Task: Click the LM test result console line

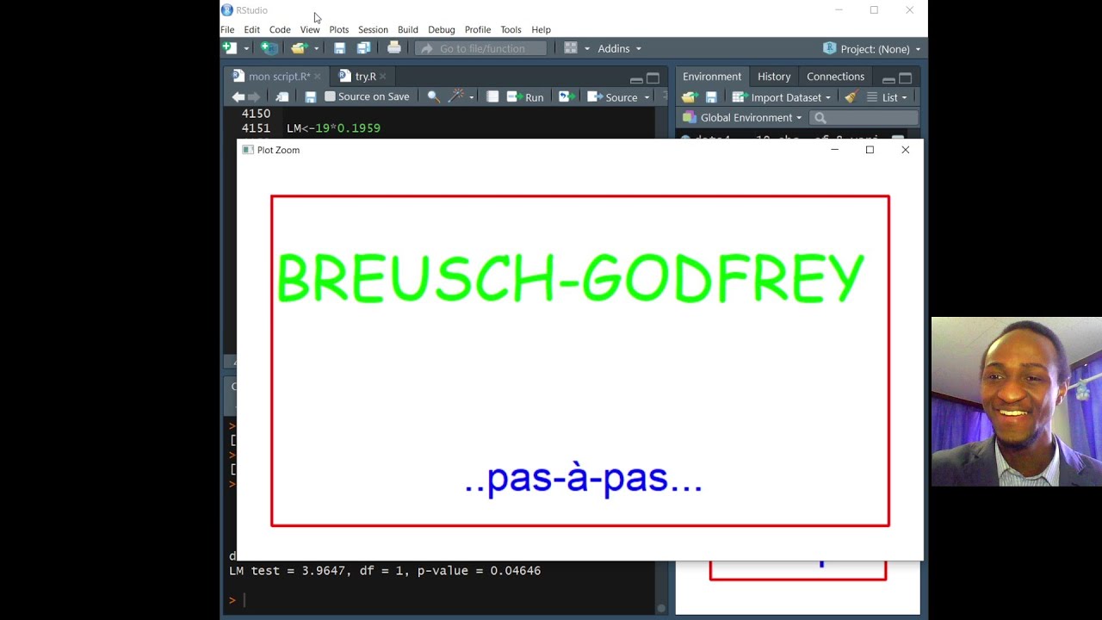Action: pyautogui.click(x=385, y=571)
